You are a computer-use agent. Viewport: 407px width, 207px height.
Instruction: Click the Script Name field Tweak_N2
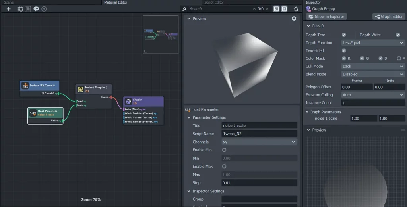tap(259, 134)
